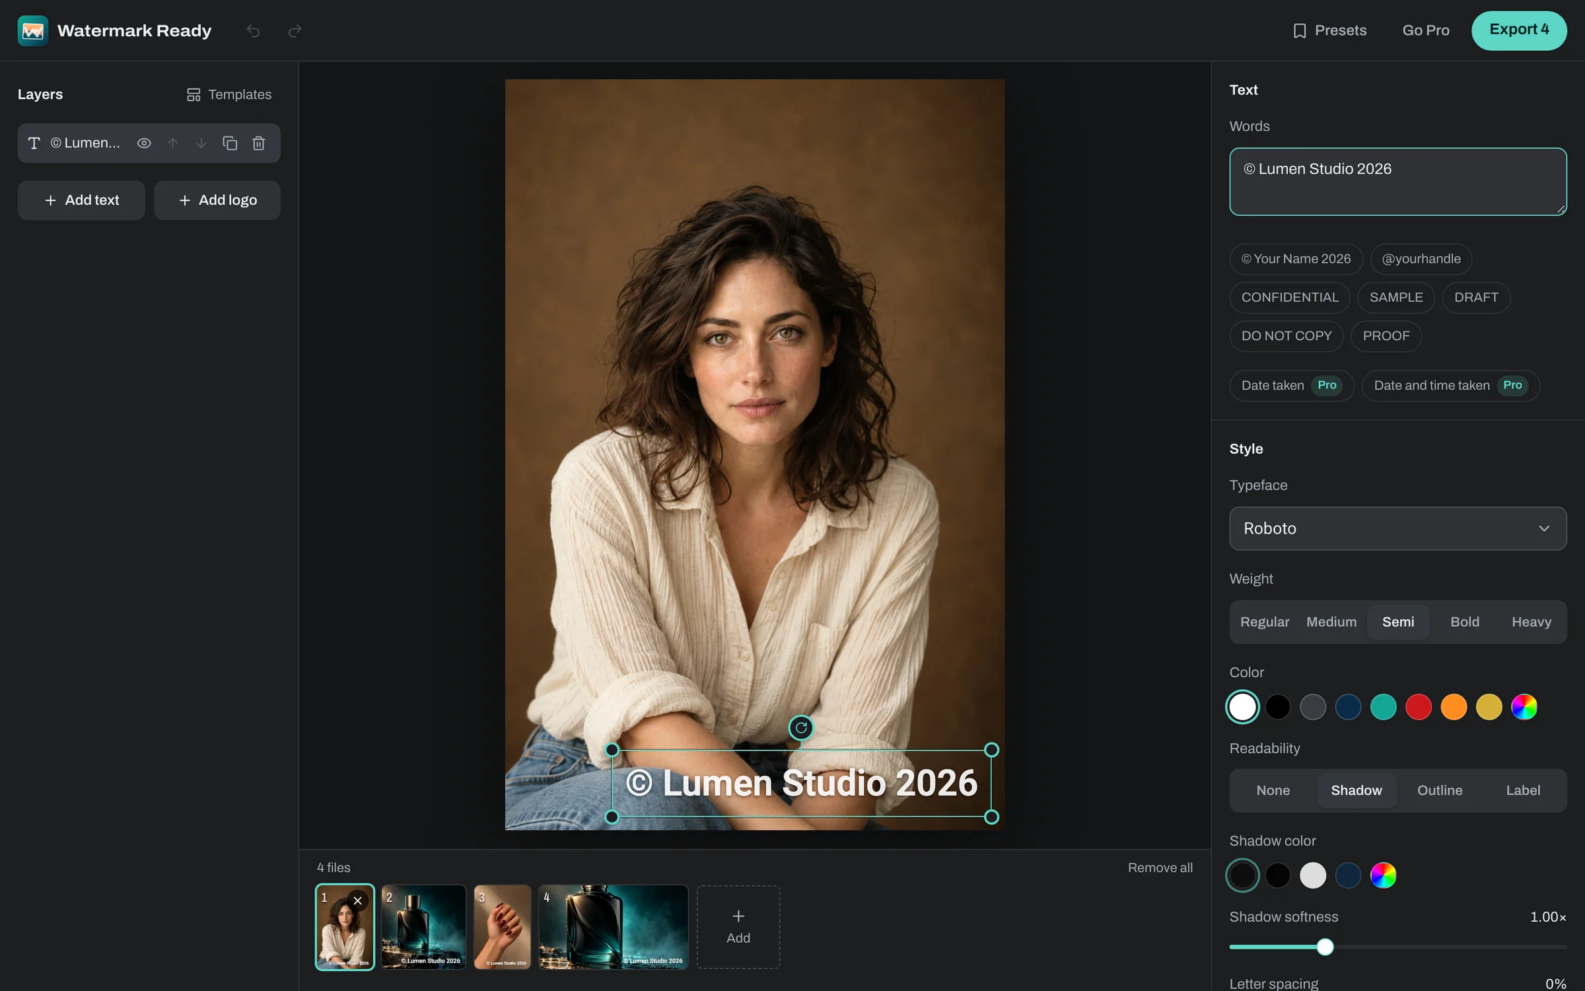
Task: Insert the SAMPLE preset text
Action: point(1396,297)
